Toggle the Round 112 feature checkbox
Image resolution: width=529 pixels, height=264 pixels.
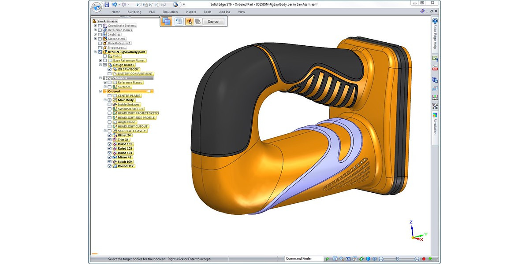(109, 166)
